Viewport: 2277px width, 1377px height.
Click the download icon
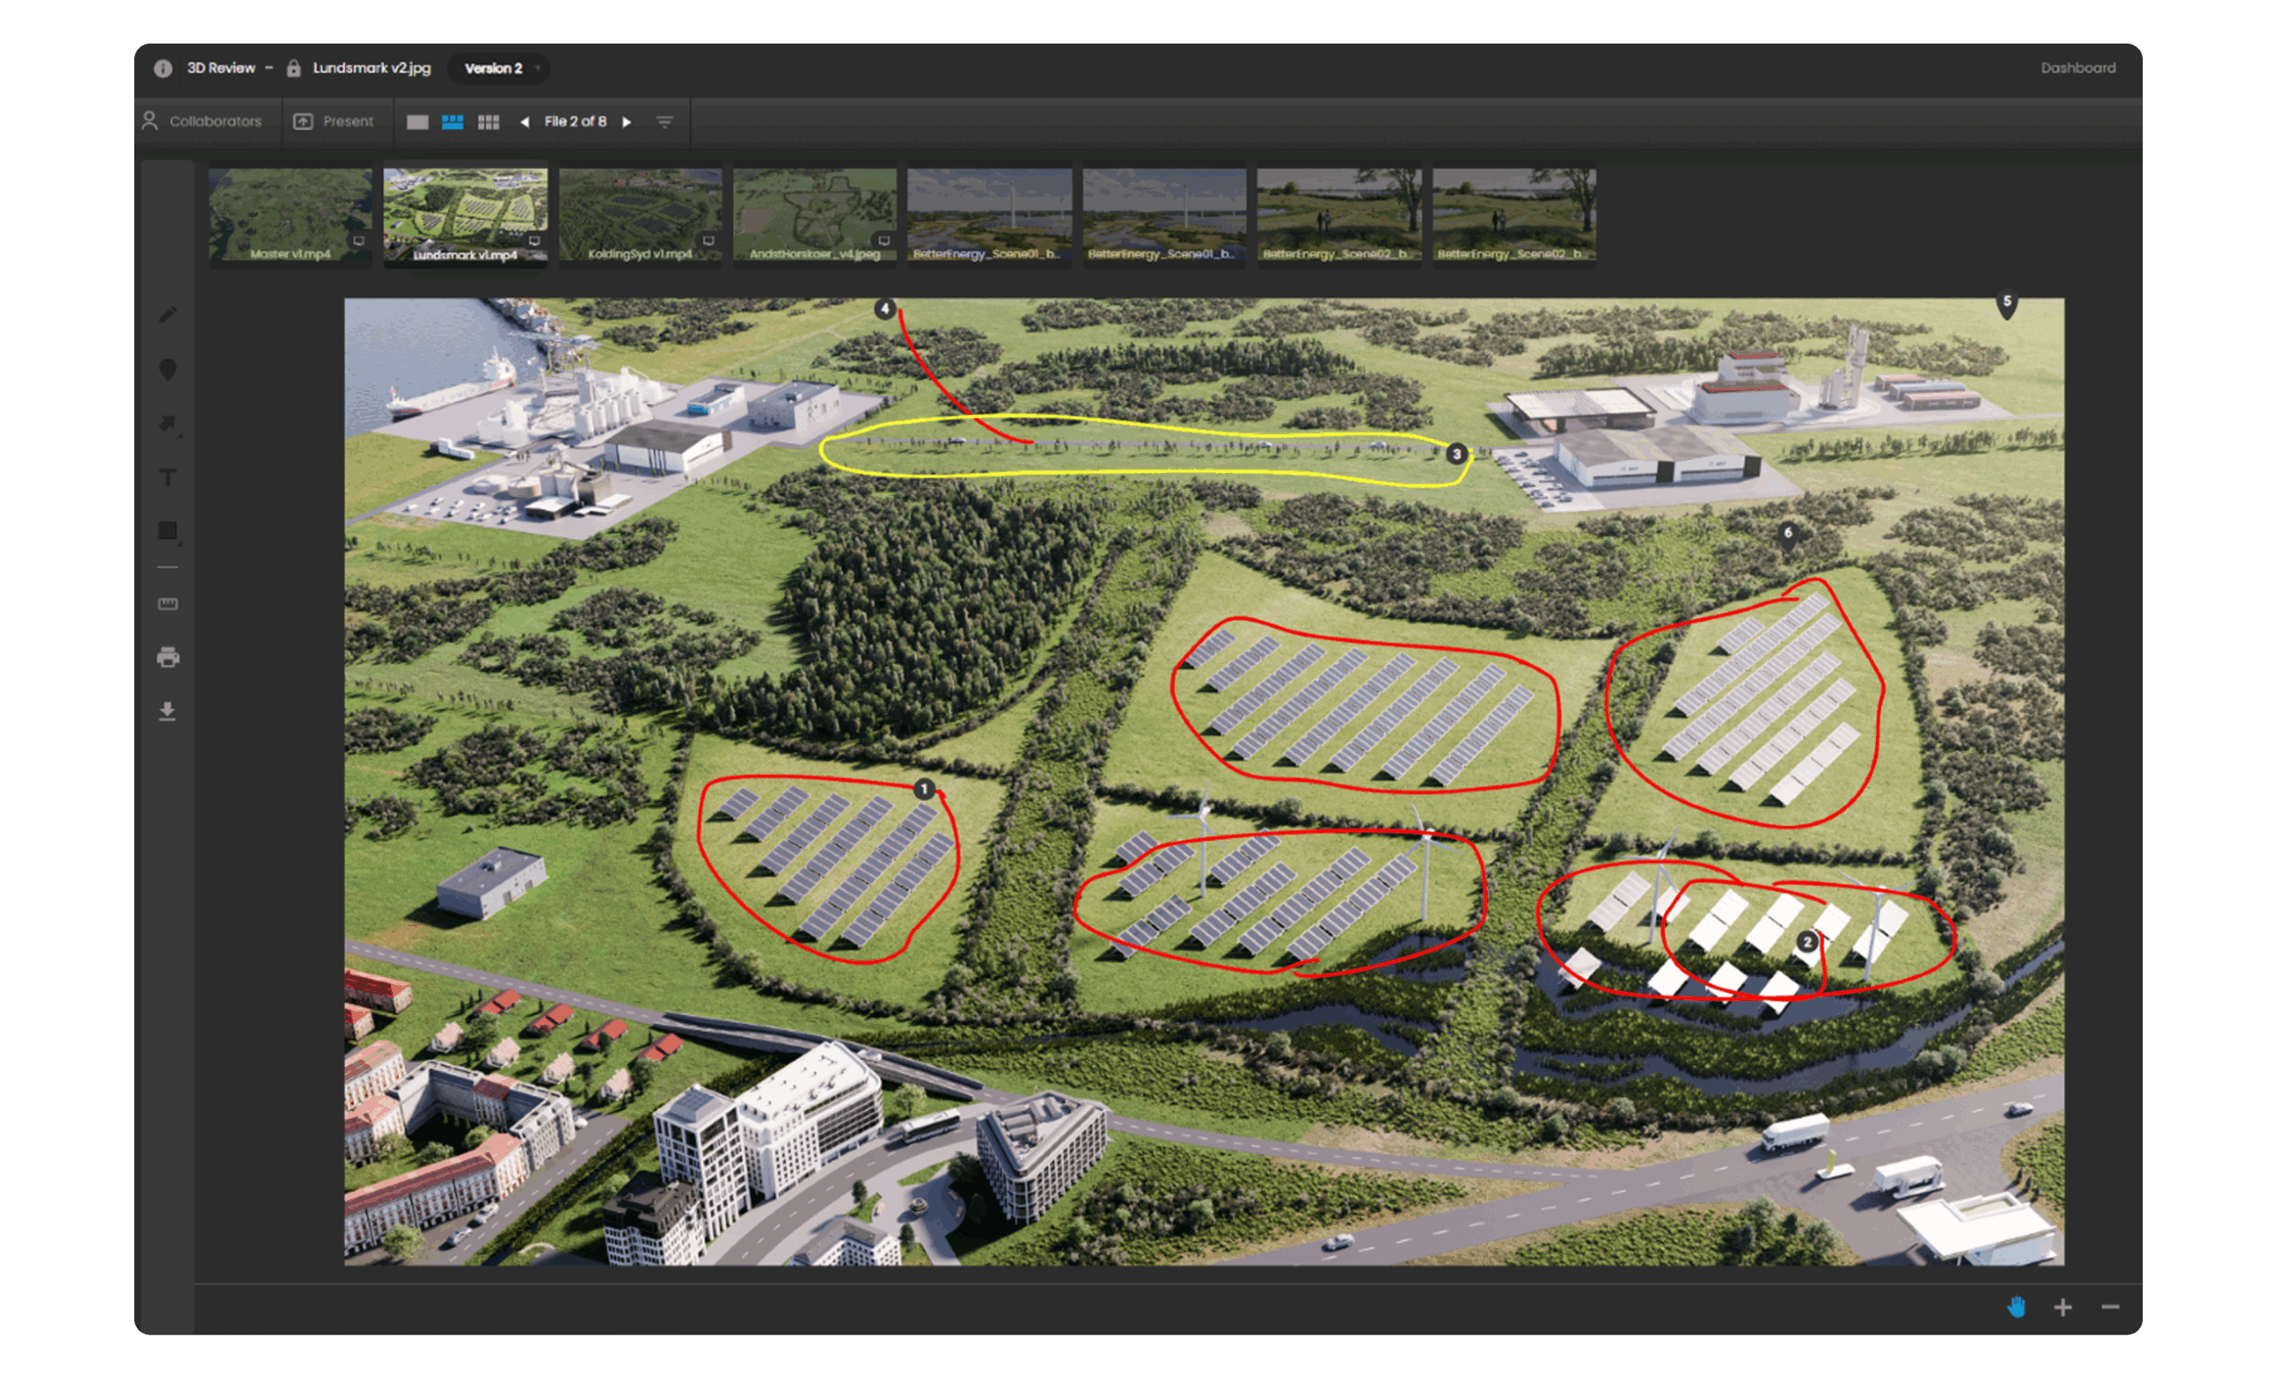(x=167, y=711)
